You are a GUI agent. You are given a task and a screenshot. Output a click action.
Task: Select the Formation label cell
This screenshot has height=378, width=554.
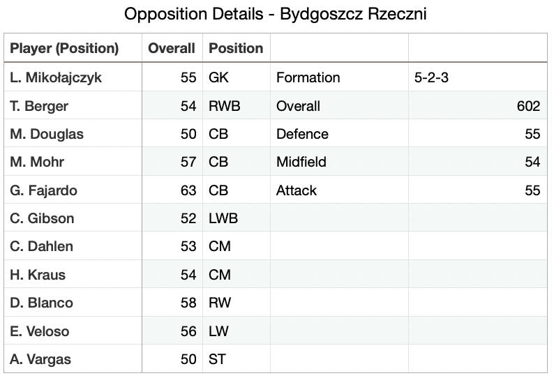pos(308,77)
